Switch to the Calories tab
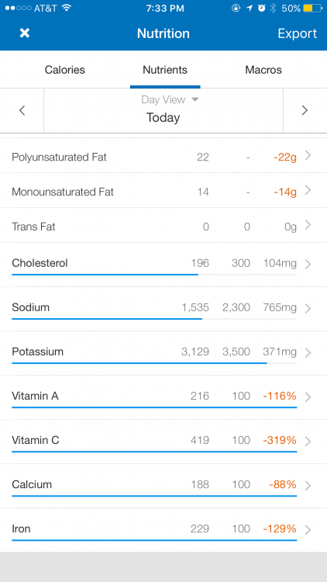Image resolution: width=327 pixels, height=582 pixels. (65, 70)
